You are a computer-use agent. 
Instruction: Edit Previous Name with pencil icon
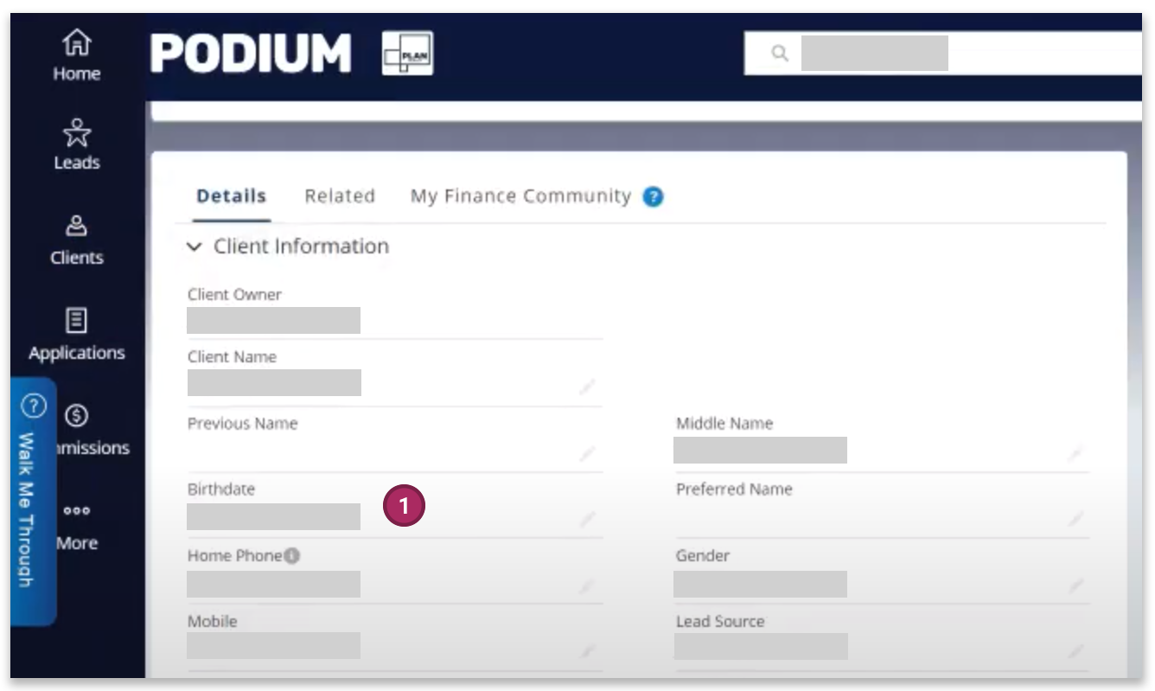tap(587, 453)
